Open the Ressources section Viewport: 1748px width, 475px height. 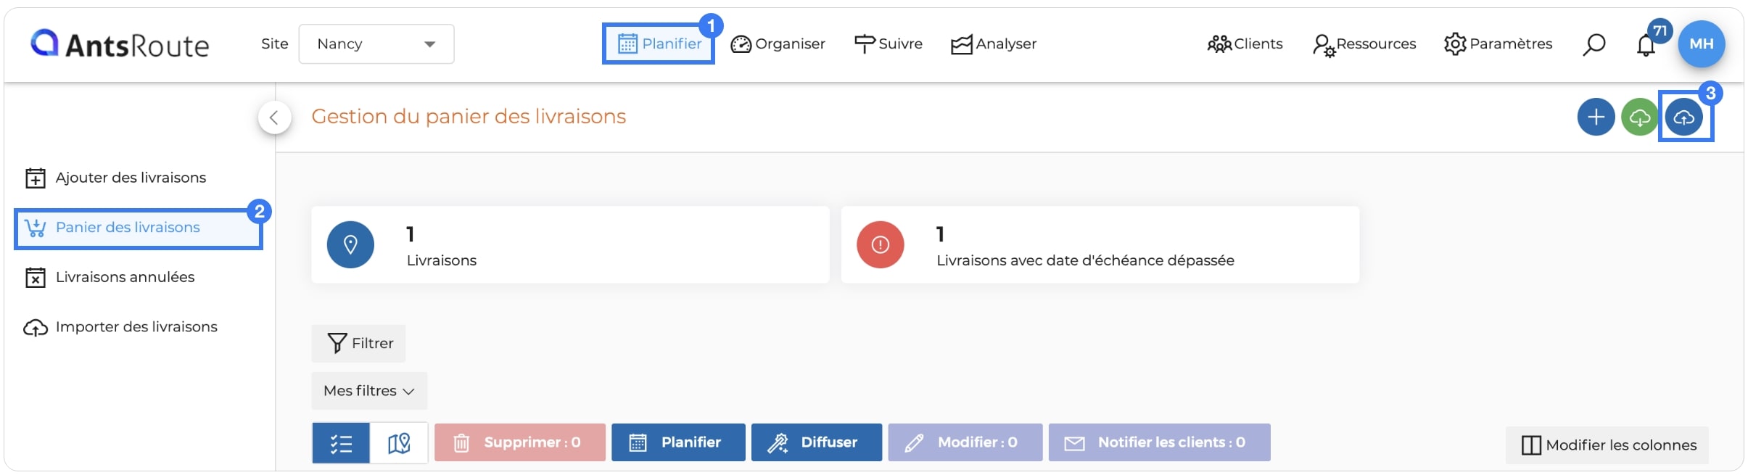pos(1364,44)
